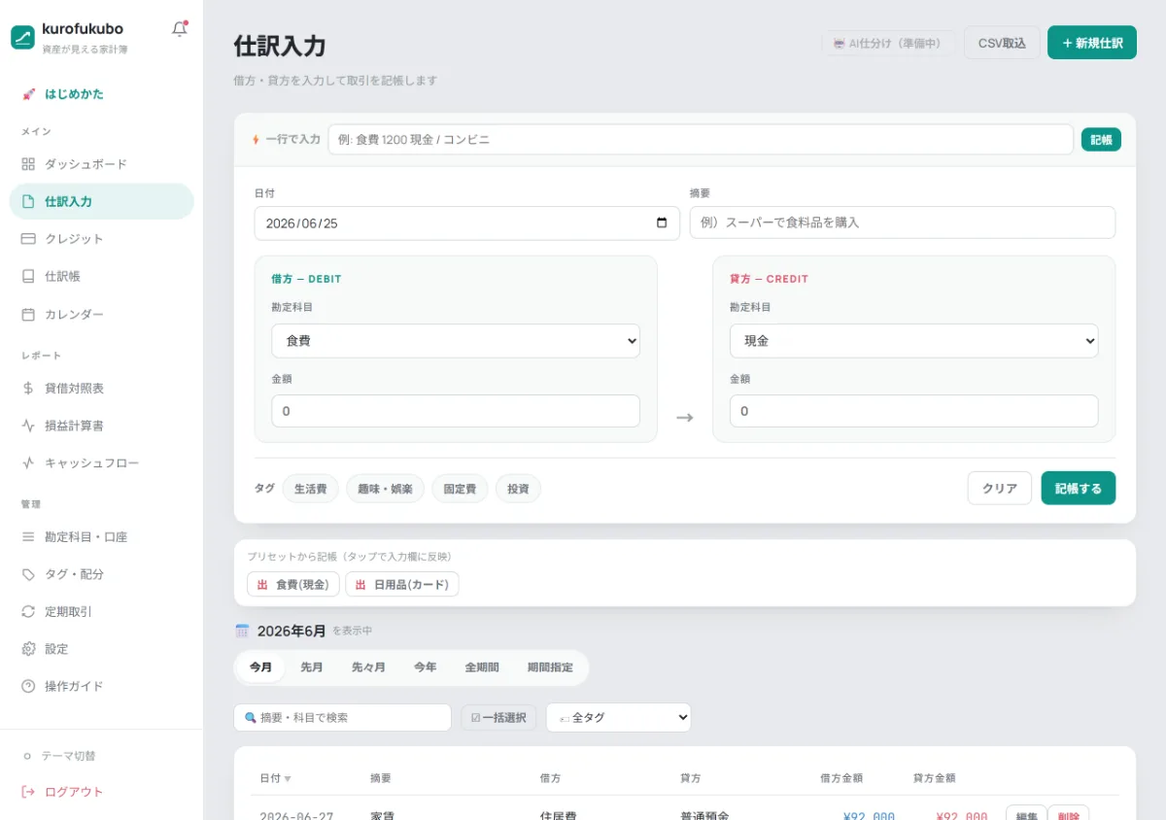Open ログアウト in the sidebar
The width and height of the screenshot is (1166, 820).
(102, 792)
